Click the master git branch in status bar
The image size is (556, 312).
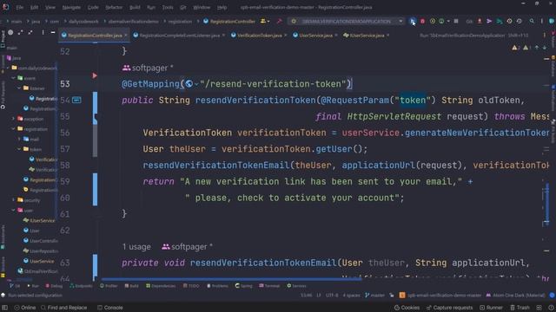(374, 295)
